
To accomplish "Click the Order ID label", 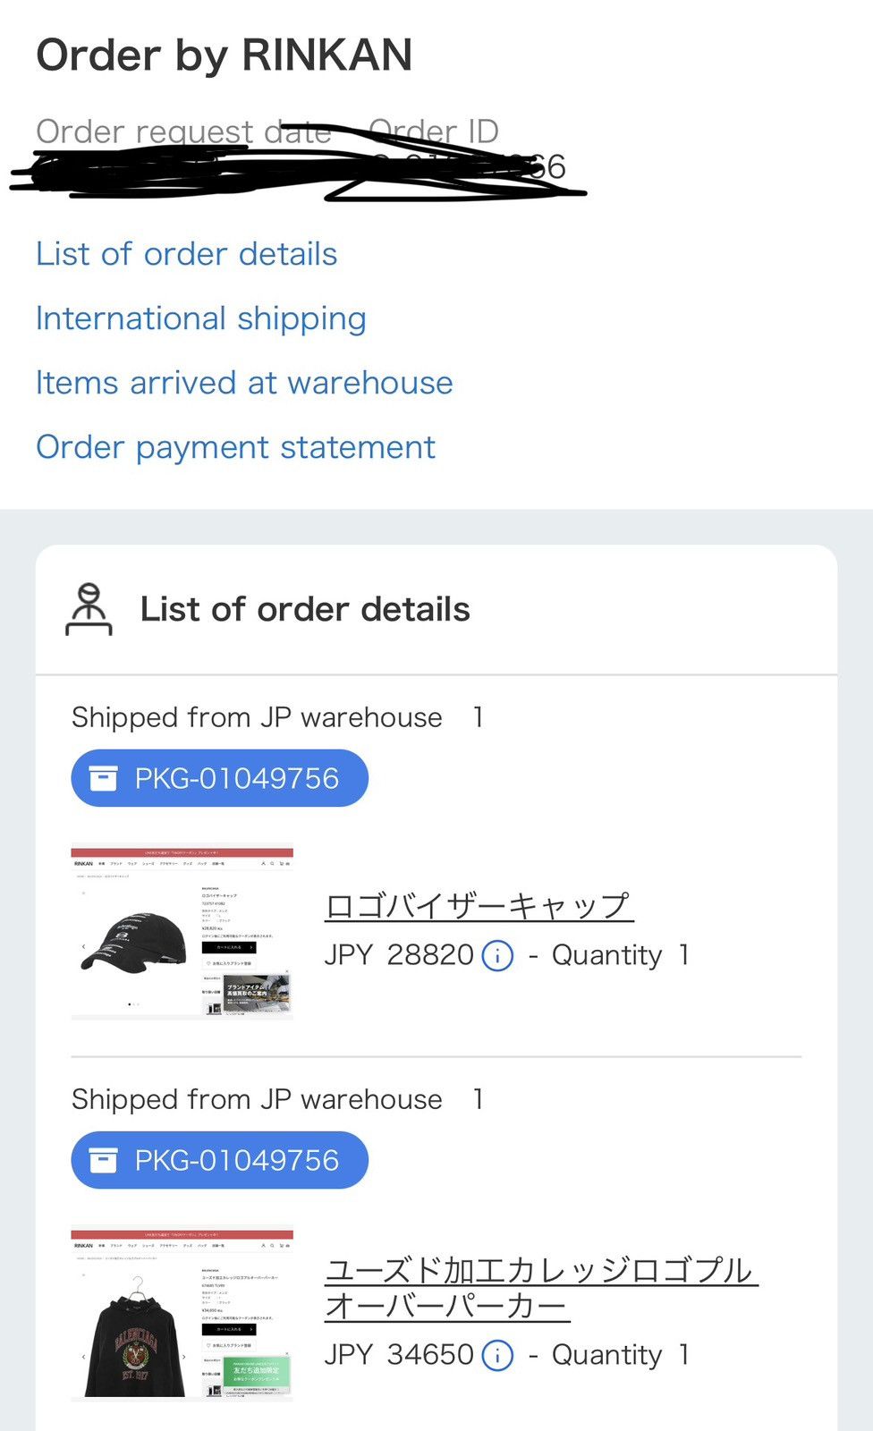I will coord(434,131).
